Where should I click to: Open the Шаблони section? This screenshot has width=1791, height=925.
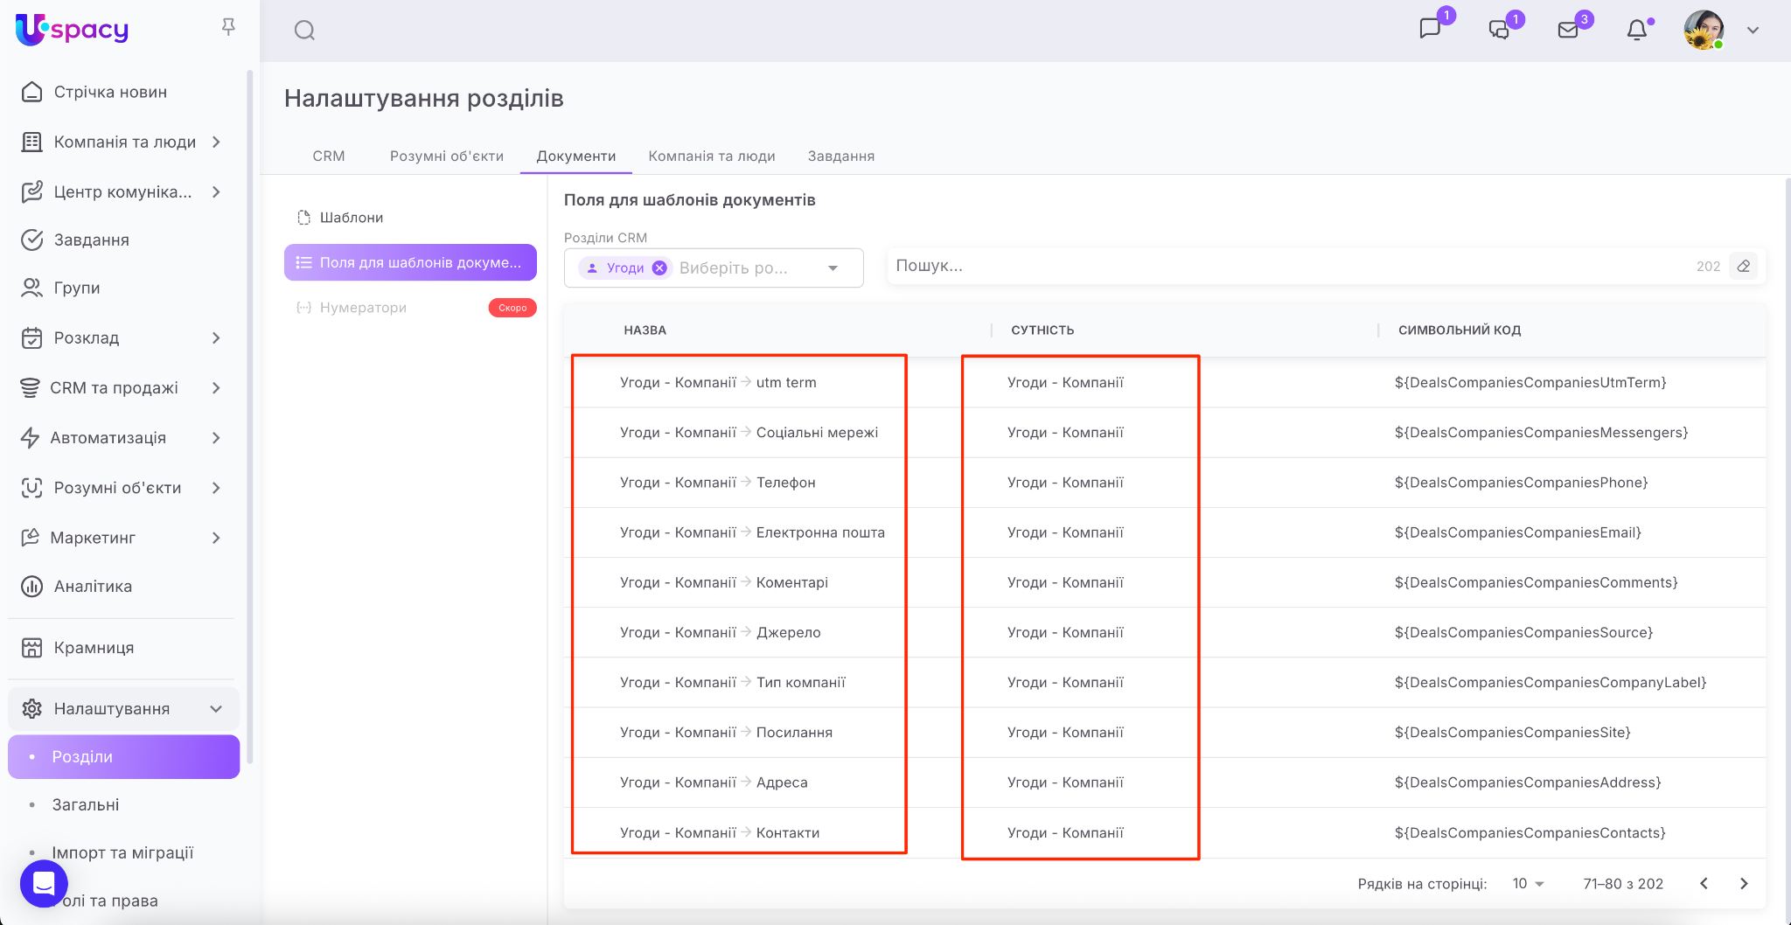(x=351, y=218)
